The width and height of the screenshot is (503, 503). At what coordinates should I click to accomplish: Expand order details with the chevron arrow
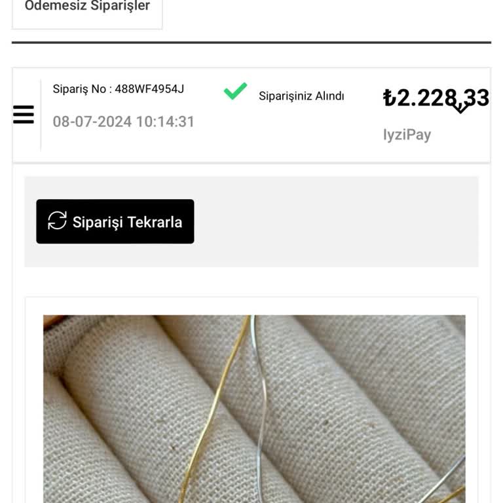pyautogui.click(x=460, y=107)
